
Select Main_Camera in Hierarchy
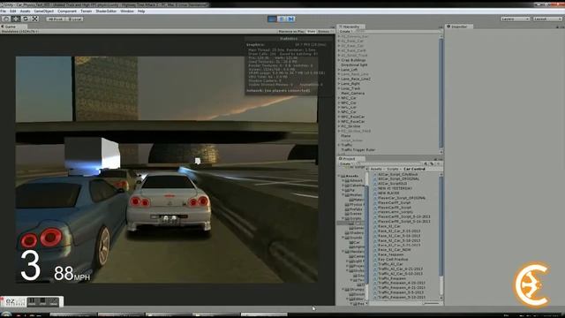coord(352,93)
